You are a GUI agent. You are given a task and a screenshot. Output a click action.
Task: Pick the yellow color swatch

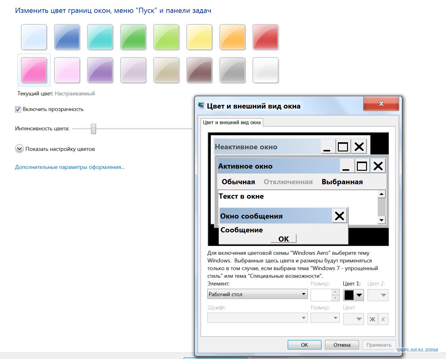pos(199,37)
